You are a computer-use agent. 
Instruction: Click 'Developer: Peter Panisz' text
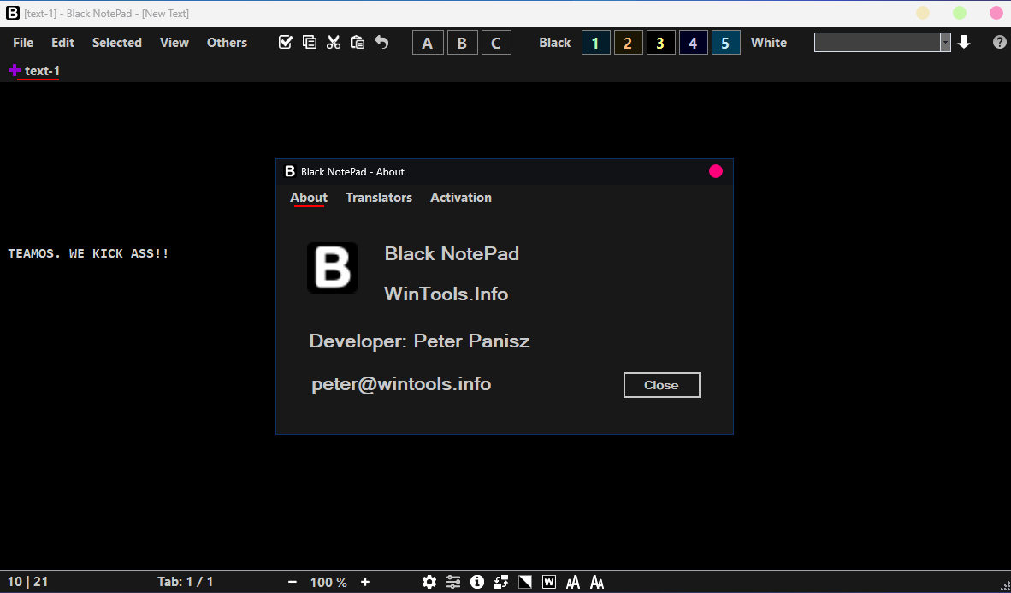click(x=419, y=341)
